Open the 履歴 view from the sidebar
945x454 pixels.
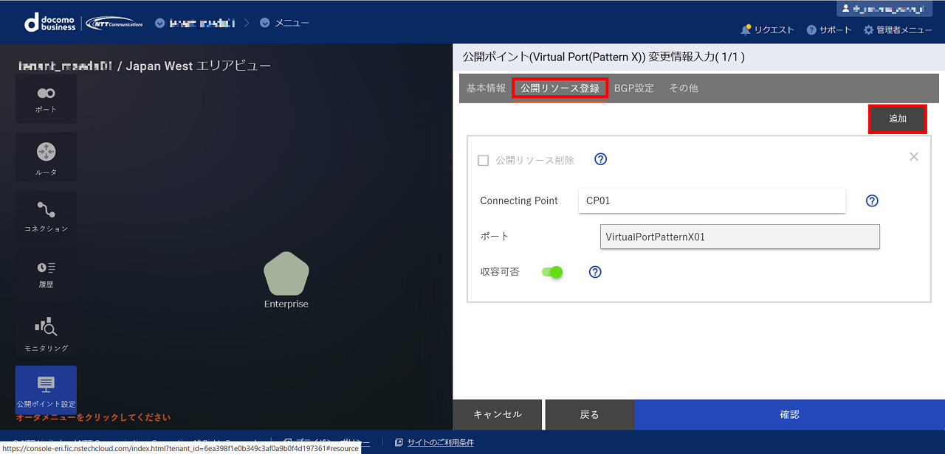pyautogui.click(x=46, y=273)
